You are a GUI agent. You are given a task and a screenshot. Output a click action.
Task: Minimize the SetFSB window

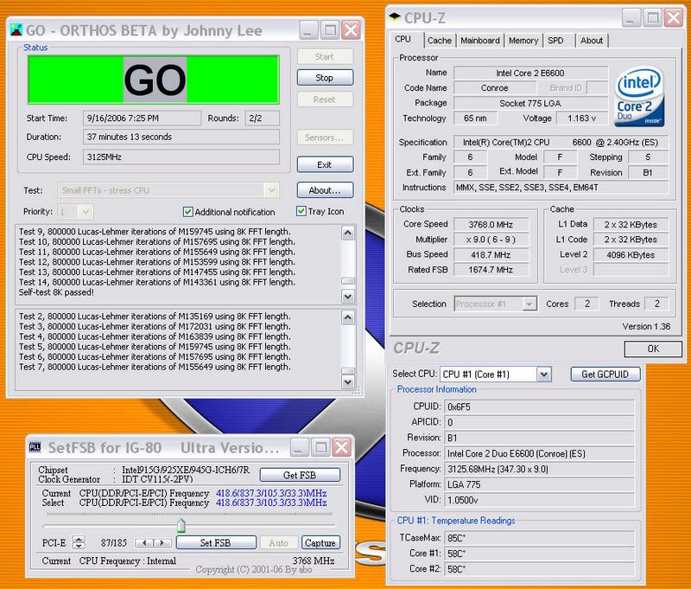click(x=299, y=447)
